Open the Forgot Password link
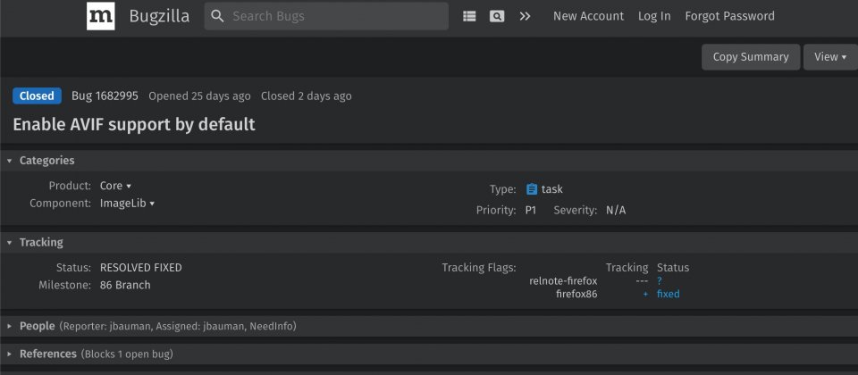 click(x=729, y=16)
